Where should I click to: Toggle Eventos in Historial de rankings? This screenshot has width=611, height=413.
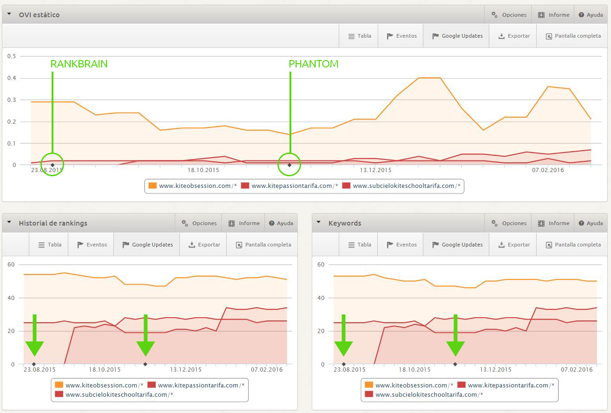(x=92, y=245)
